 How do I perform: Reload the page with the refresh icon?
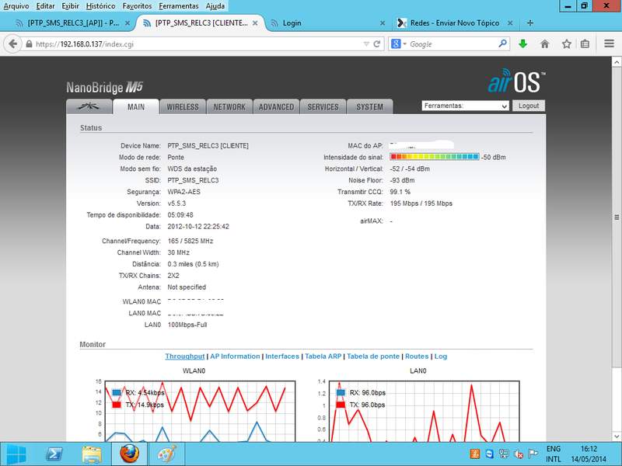pyautogui.click(x=377, y=44)
